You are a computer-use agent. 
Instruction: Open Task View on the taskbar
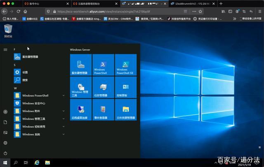click(x=26, y=162)
